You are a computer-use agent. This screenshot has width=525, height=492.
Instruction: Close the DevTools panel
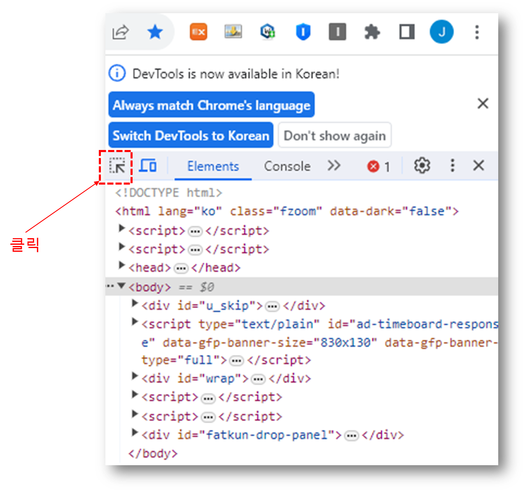[478, 166]
